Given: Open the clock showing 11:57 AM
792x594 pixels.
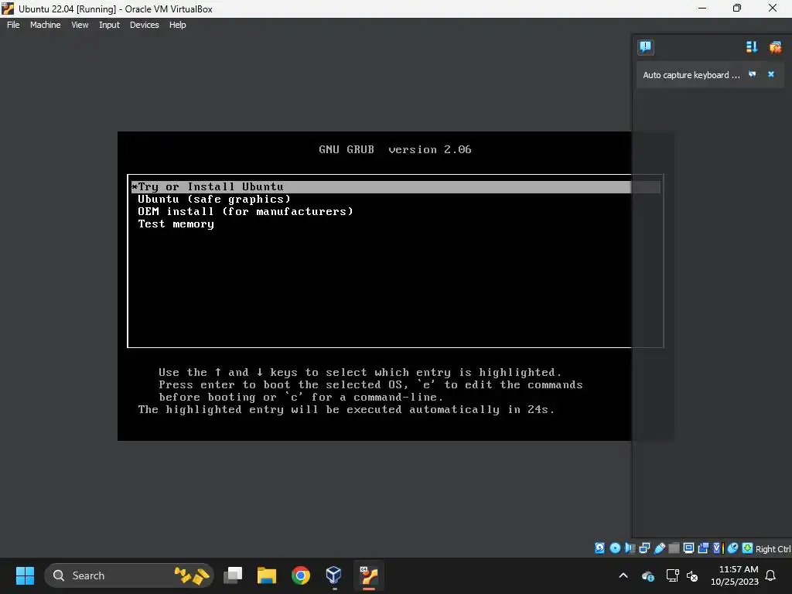Looking at the screenshot, I should pos(735,575).
